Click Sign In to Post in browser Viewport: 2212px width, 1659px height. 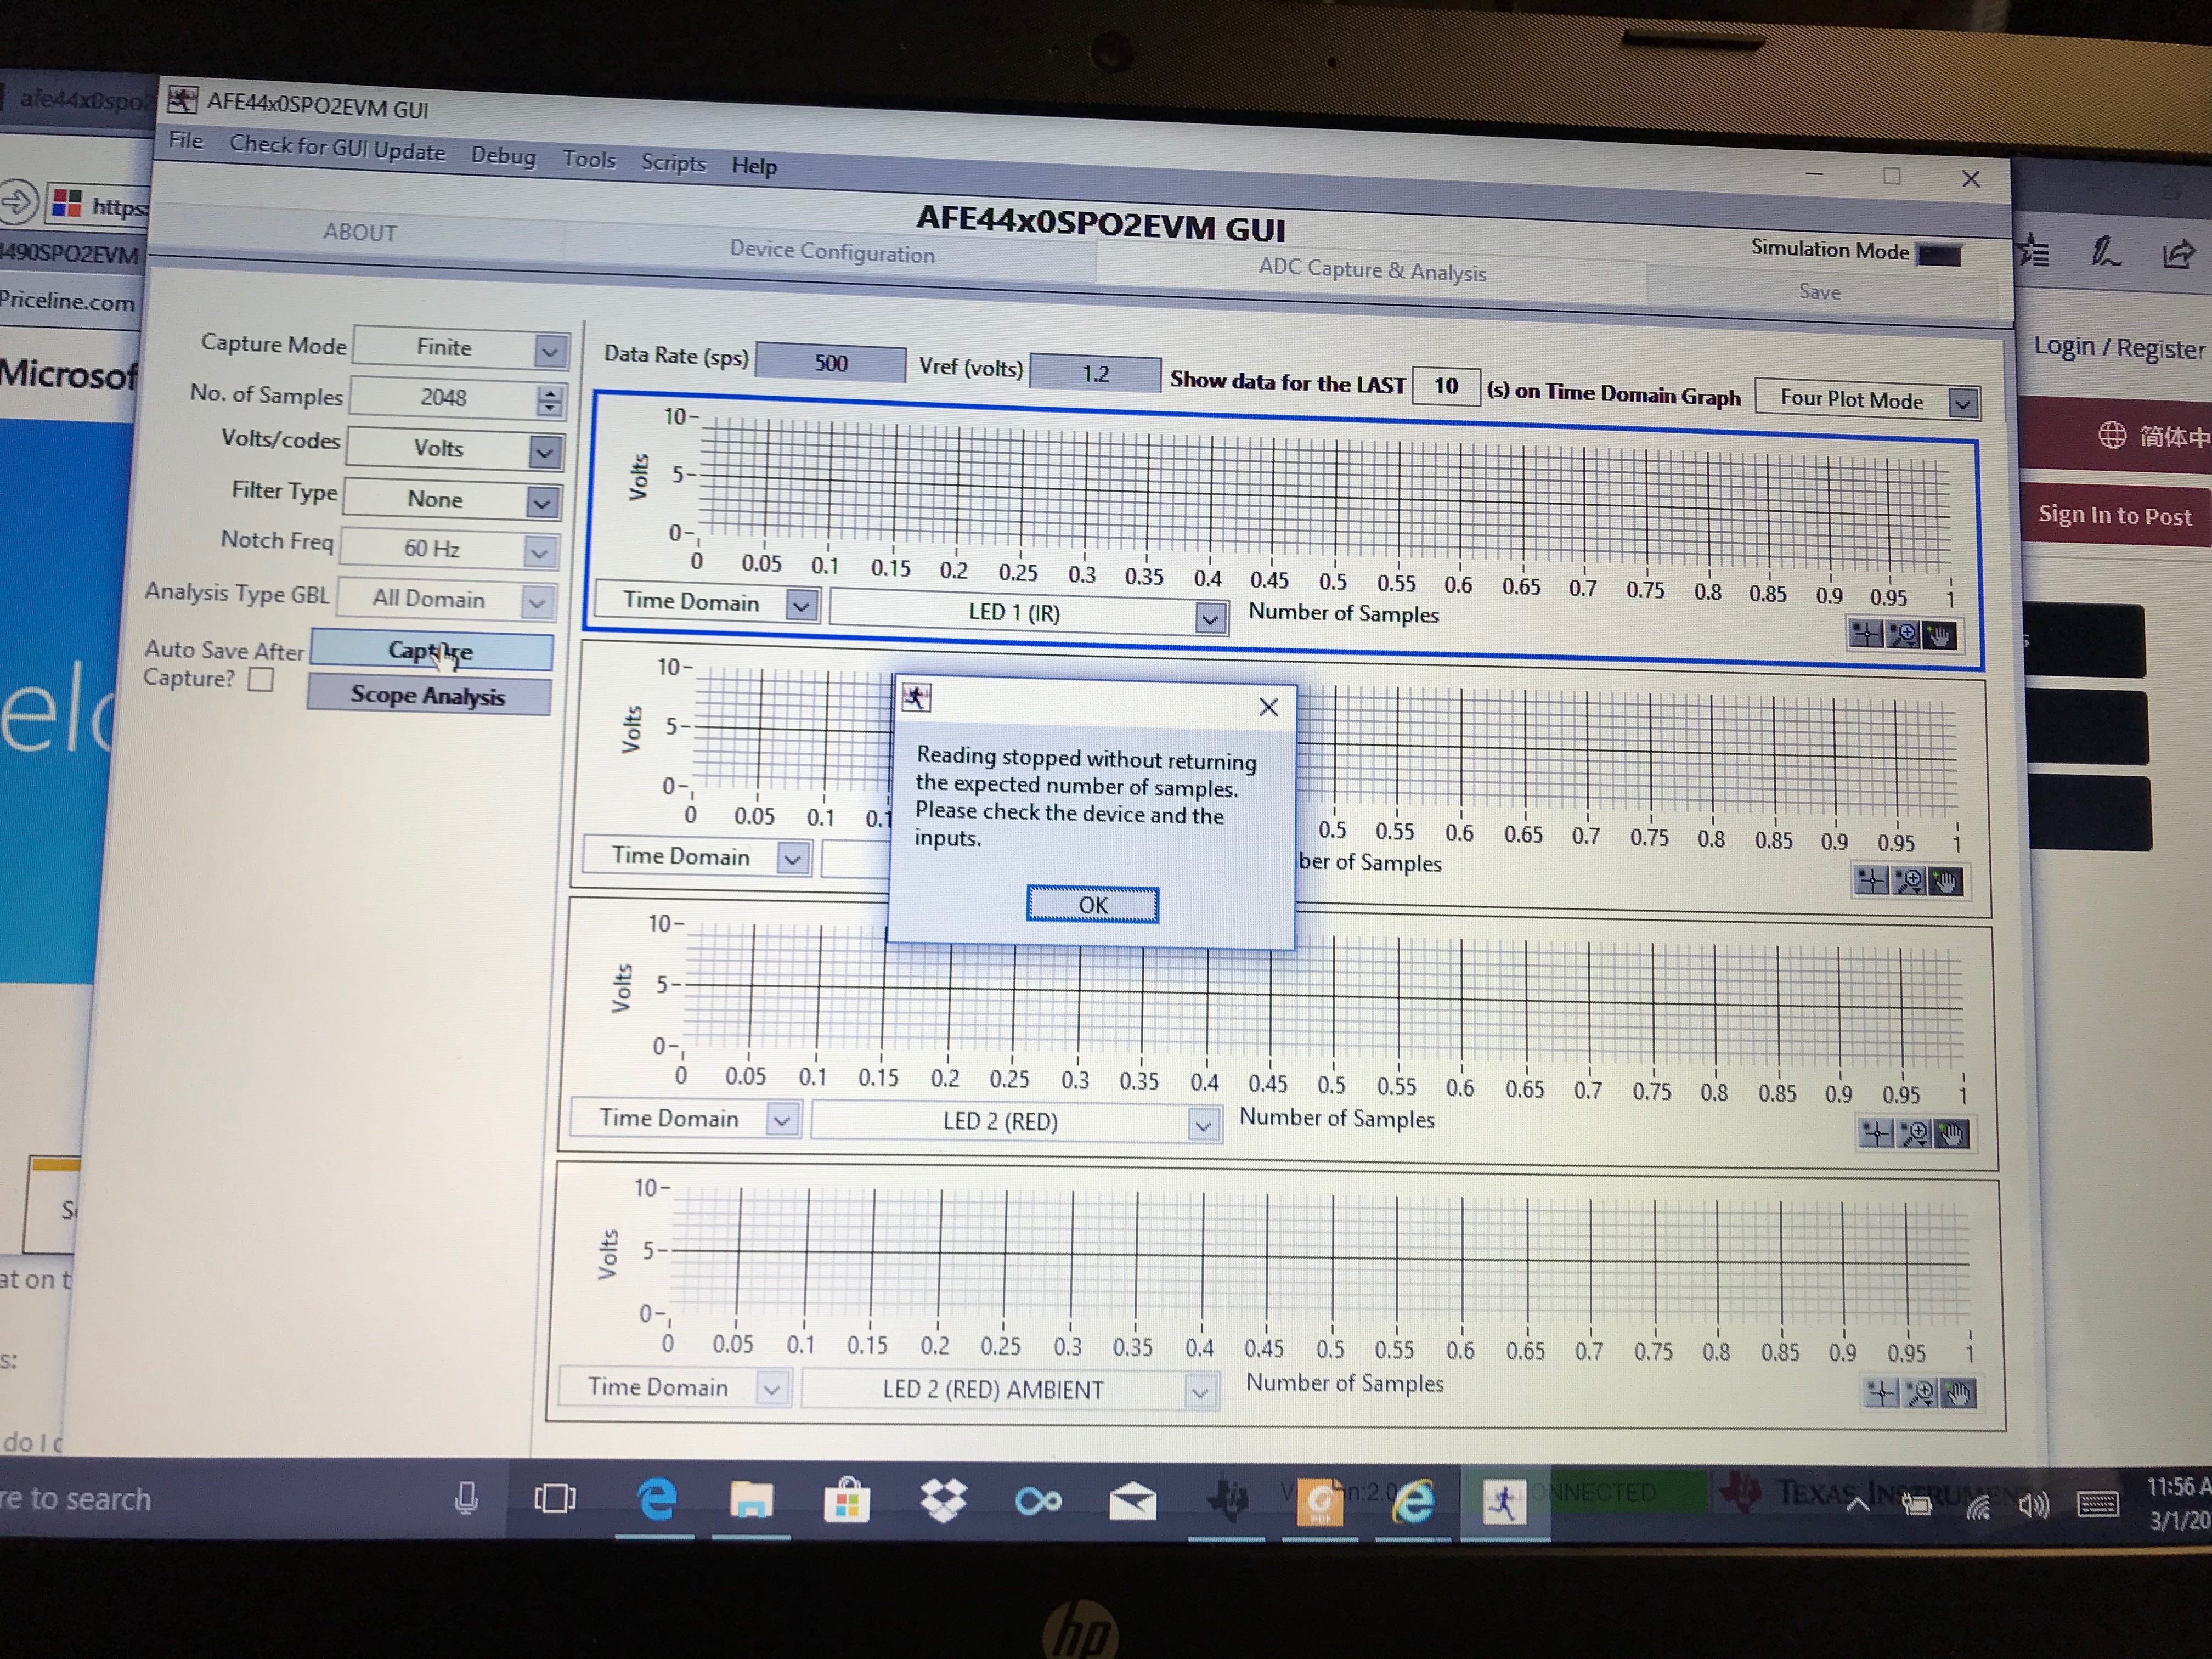[x=2114, y=515]
